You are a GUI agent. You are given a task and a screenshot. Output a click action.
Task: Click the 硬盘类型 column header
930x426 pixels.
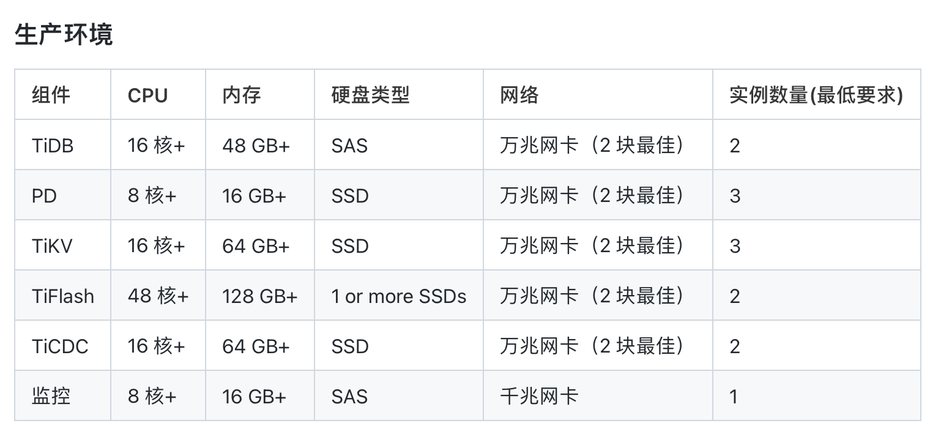pos(370,95)
